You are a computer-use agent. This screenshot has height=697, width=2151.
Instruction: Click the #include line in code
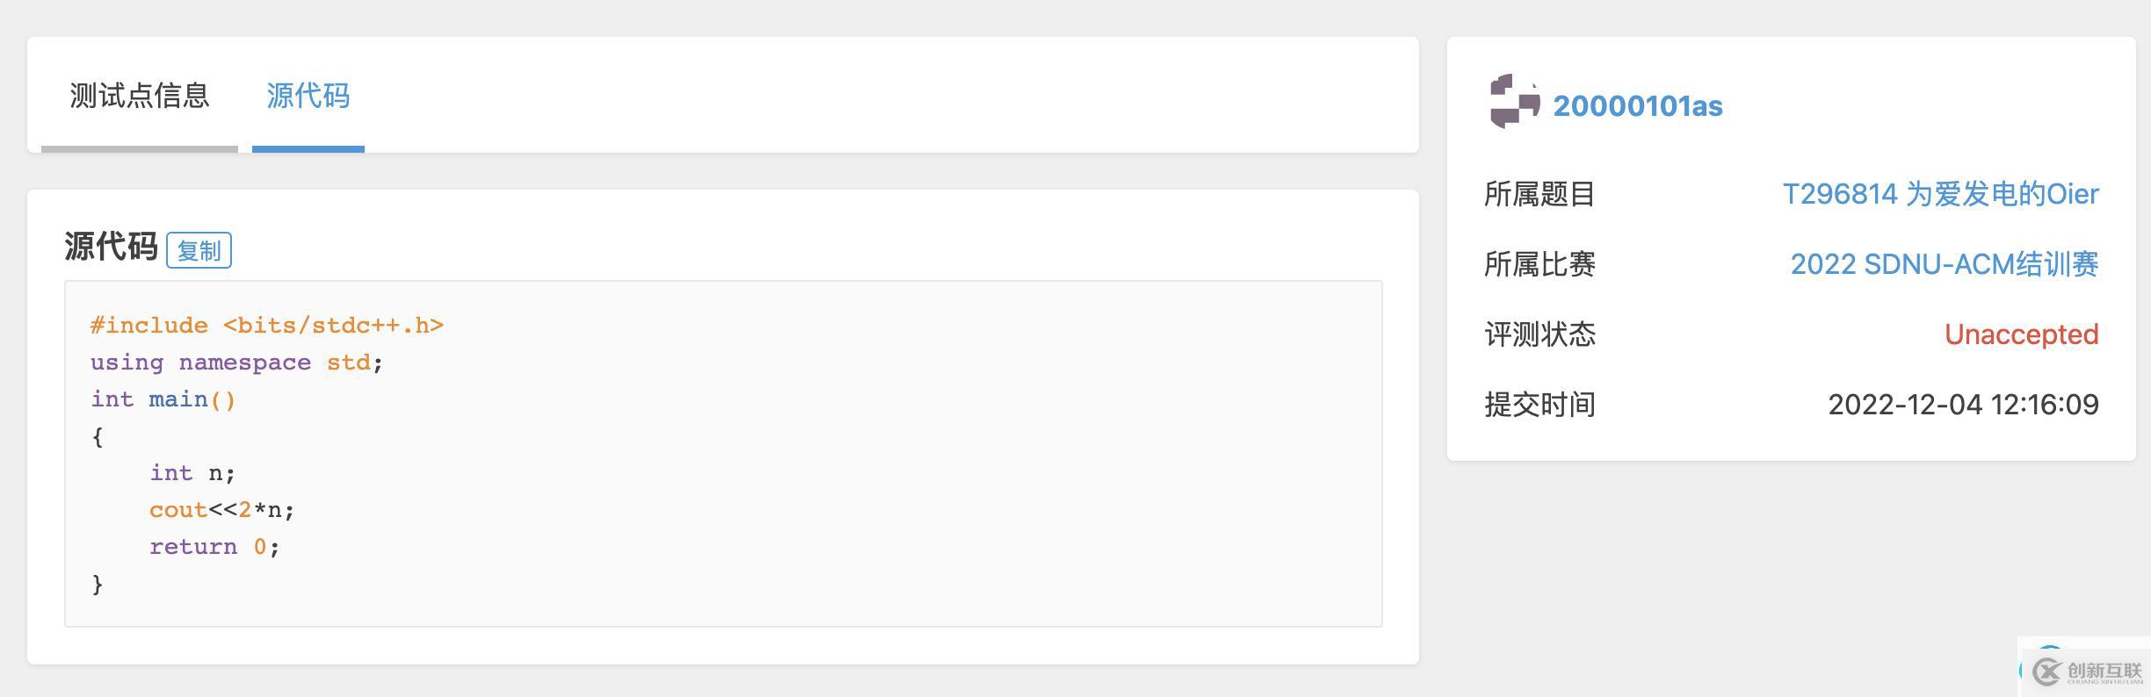pyautogui.click(x=267, y=326)
